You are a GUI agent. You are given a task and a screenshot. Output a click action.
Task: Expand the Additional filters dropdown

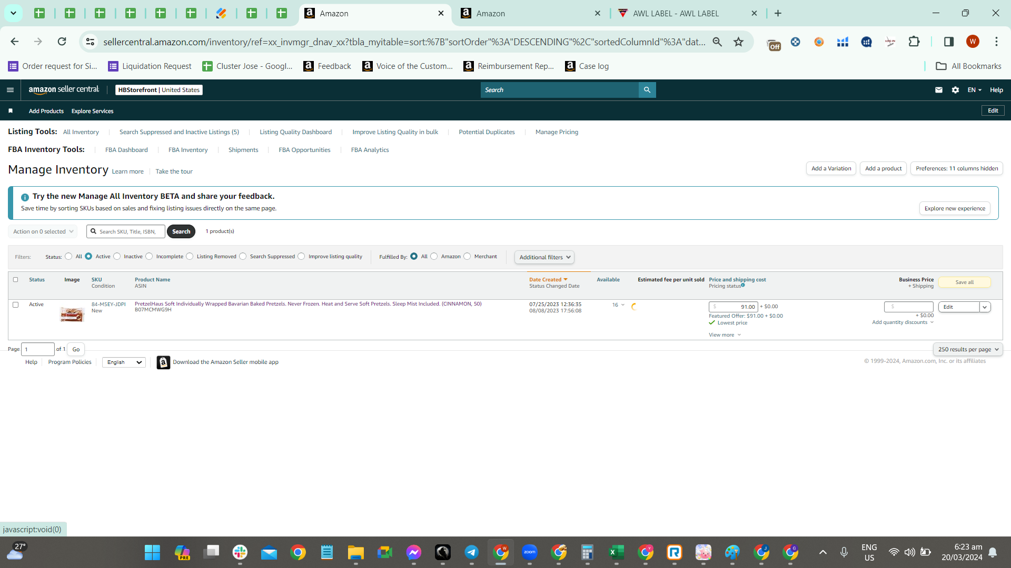(544, 257)
